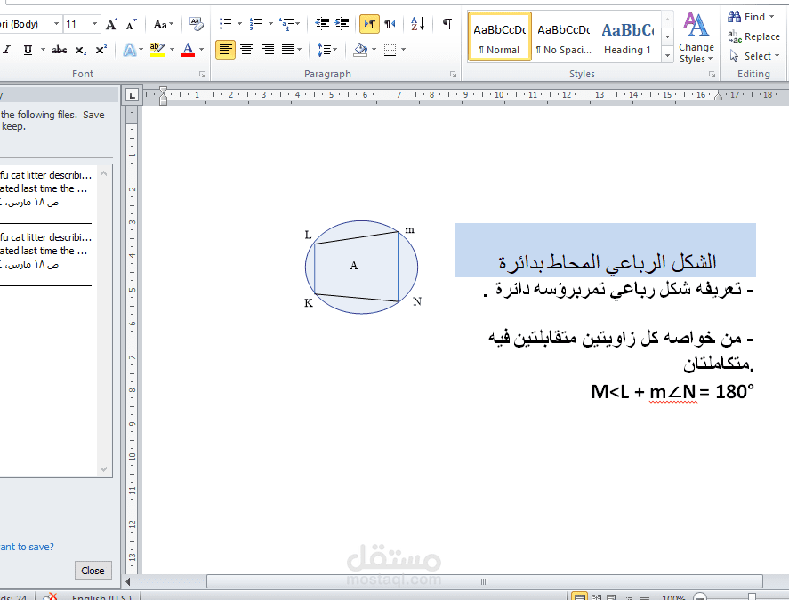
Task: Apply paragraph Shading with the bucket icon
Action: click(x=359, y=49)
